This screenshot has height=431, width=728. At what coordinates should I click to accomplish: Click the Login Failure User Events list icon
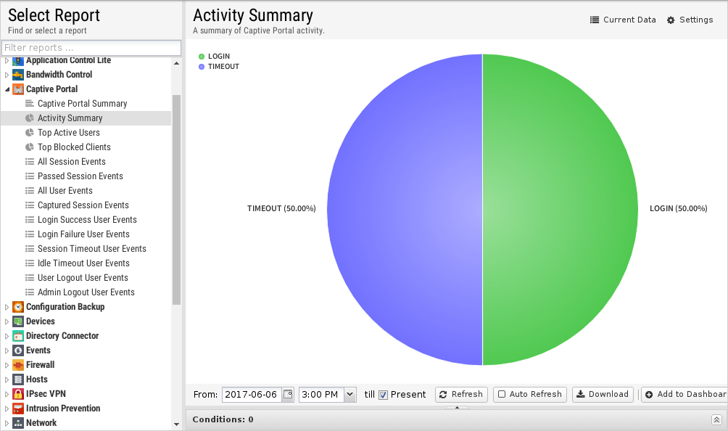click(x=30, y=234)
